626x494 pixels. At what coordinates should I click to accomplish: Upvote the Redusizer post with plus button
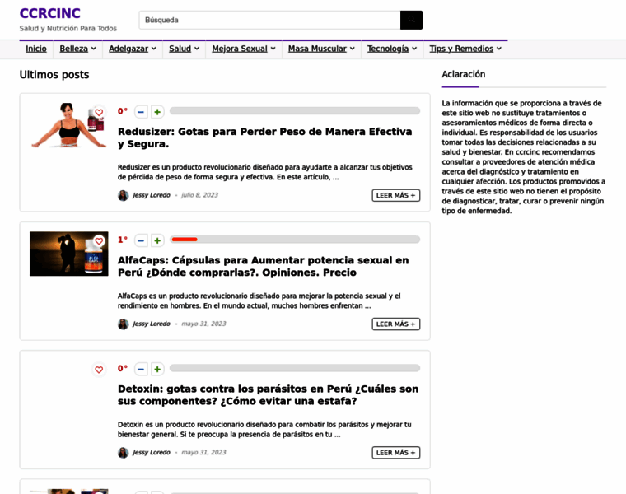tap(157, 112)
